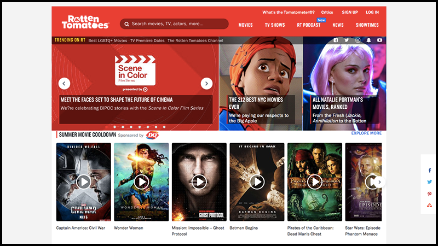Open the Twitter icon in trending bar
This screenshot has height=246, width=438.
click(x=347, y=40)
